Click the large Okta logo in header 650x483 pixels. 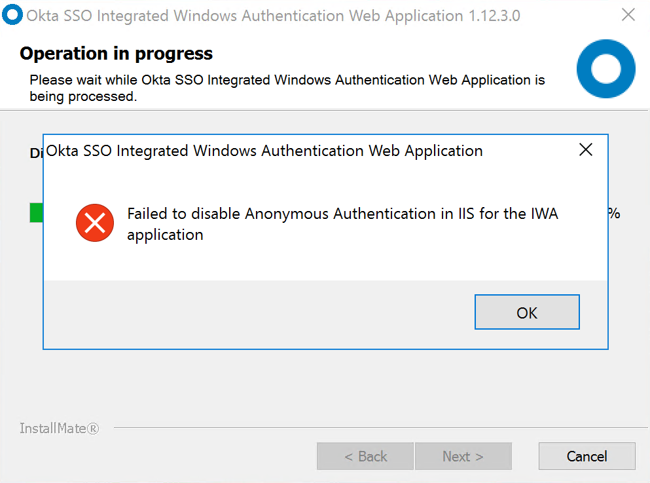point(605,69)
